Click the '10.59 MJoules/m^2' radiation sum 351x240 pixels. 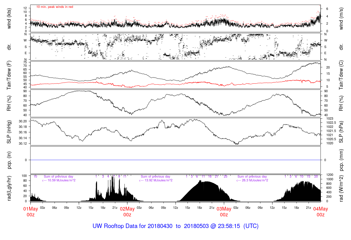coord(61,180)
